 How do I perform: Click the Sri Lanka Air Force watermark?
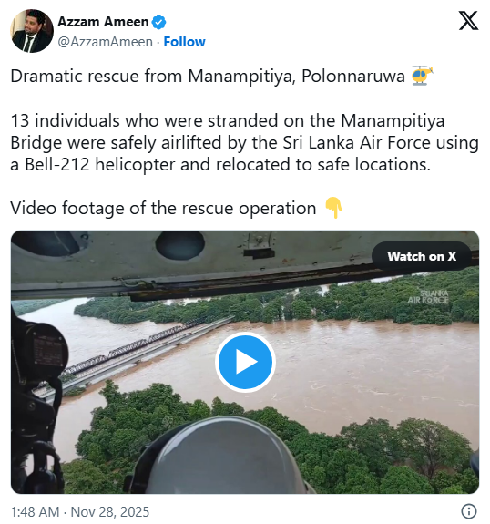[x=428, y=297]
